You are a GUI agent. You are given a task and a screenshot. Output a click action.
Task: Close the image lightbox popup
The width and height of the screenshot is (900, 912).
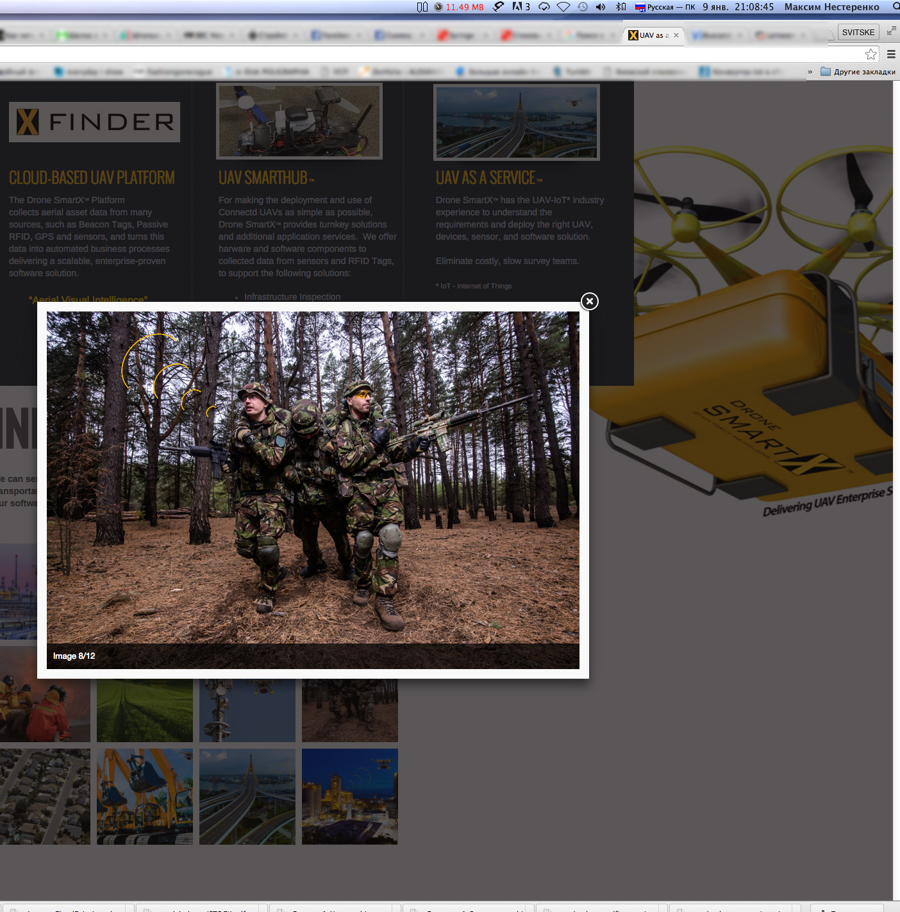point(589,301)
